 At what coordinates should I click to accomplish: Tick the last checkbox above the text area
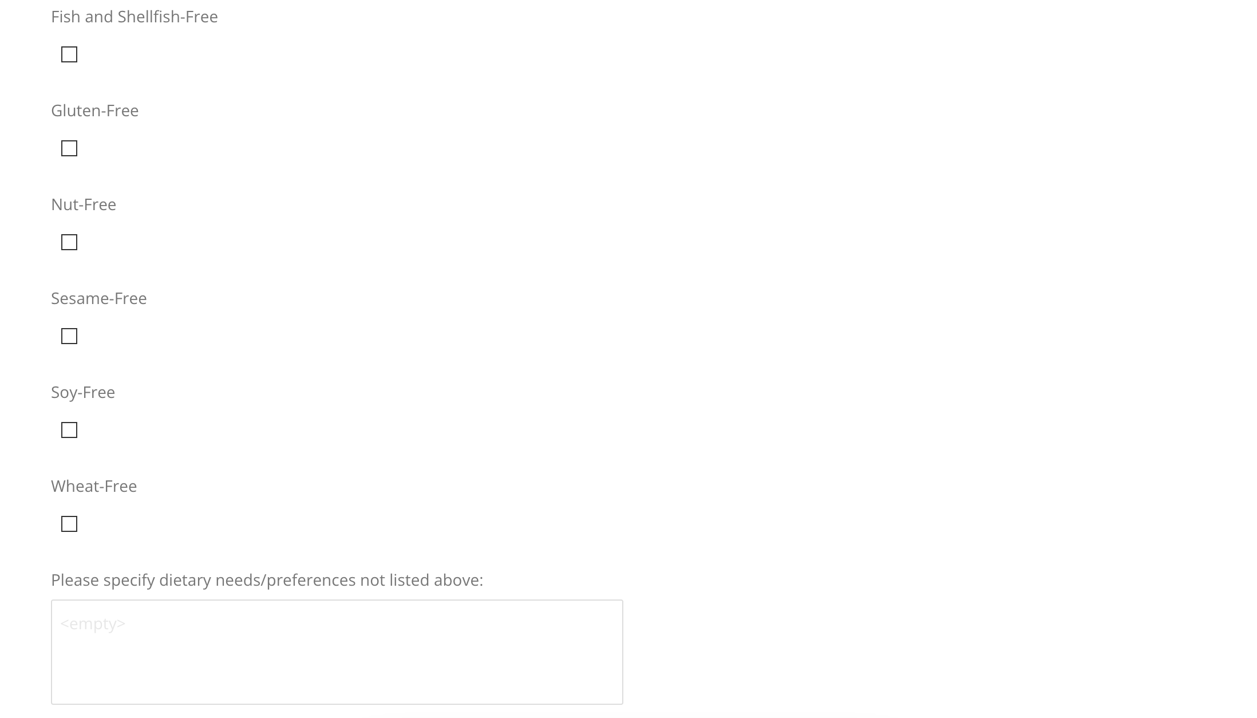(x=69, y=524)
